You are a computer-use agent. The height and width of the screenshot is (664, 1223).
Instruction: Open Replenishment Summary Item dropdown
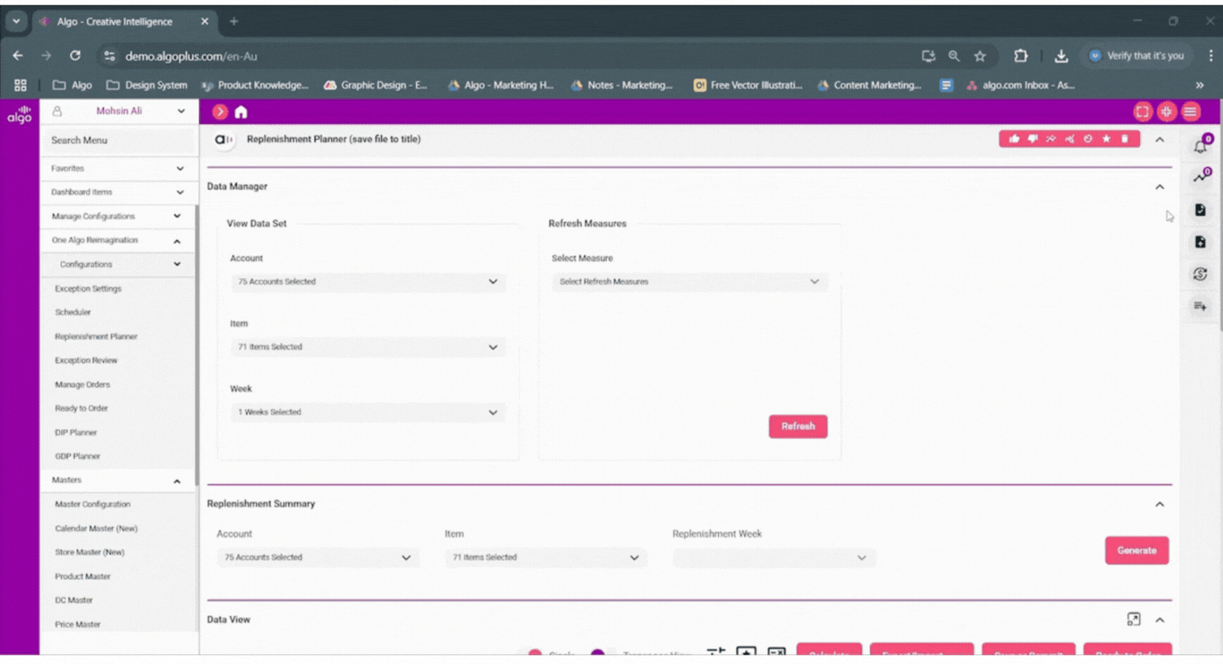(546, 557)
